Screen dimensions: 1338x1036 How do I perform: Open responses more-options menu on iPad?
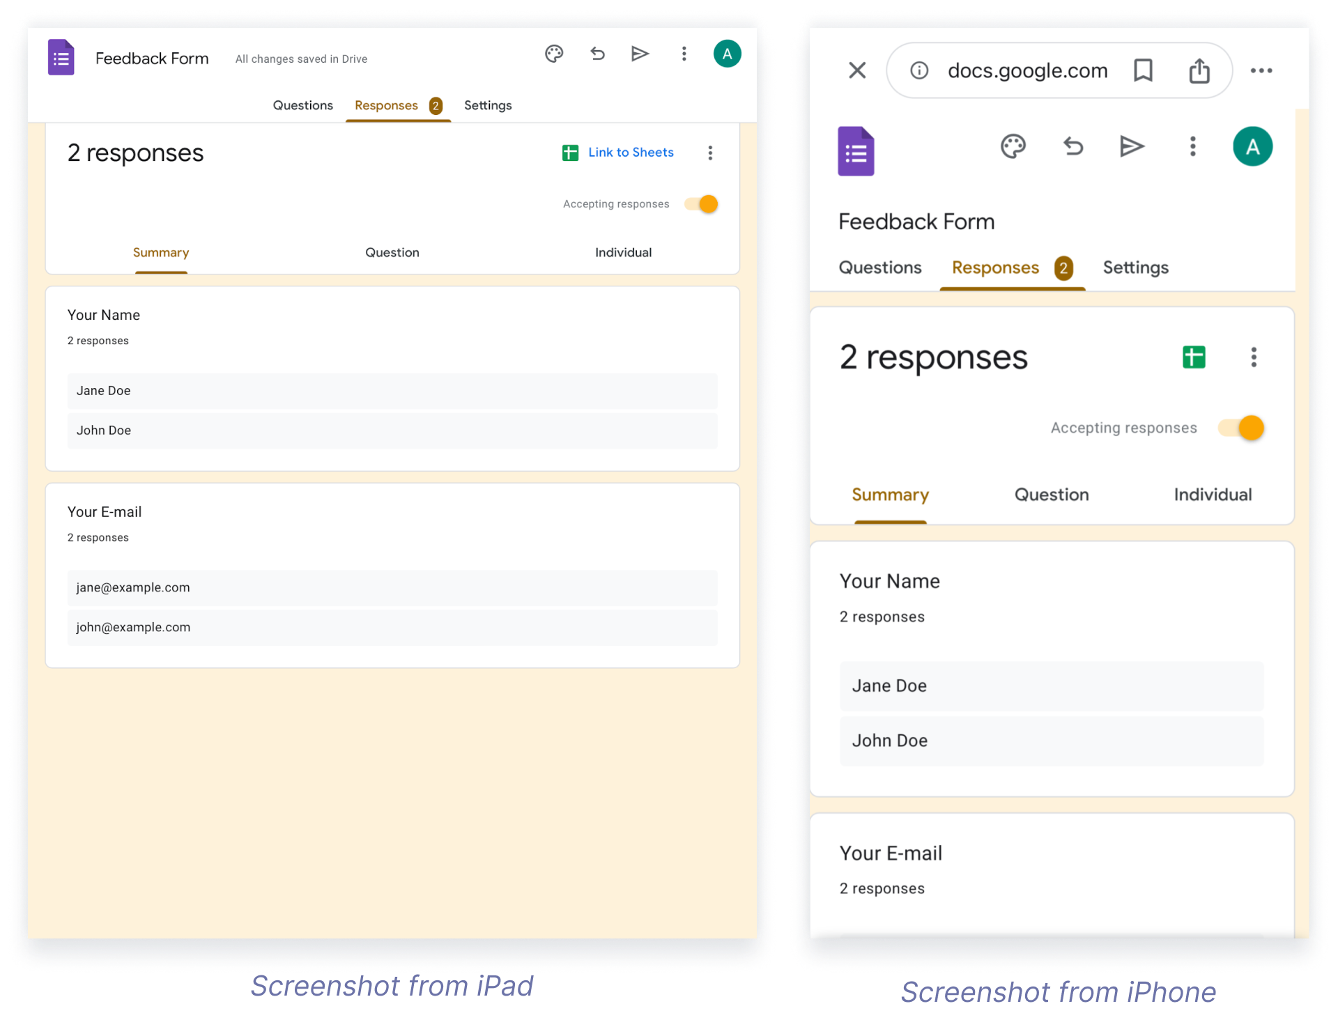coord(710,153)
